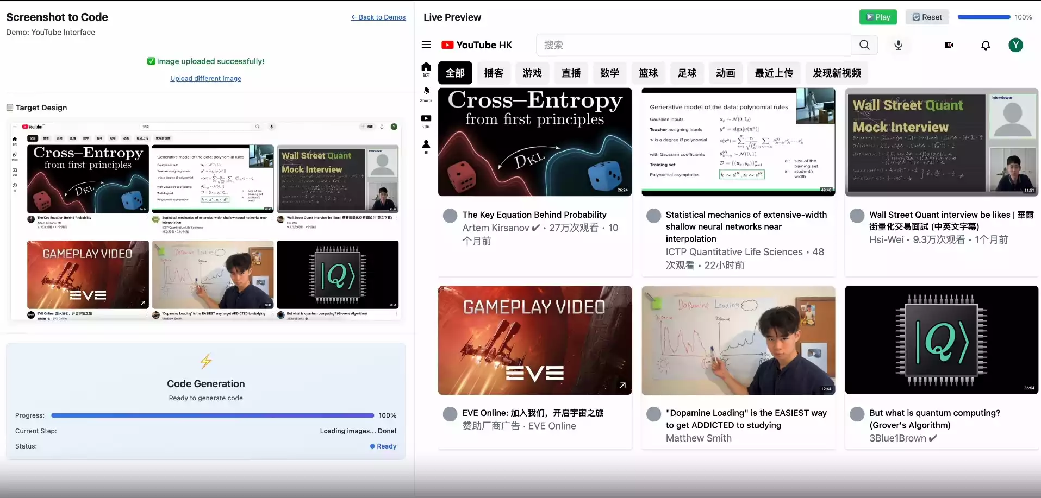Go to Home in the sidebar
This screenshot has height=498, width=1041.
click(426, 69)
